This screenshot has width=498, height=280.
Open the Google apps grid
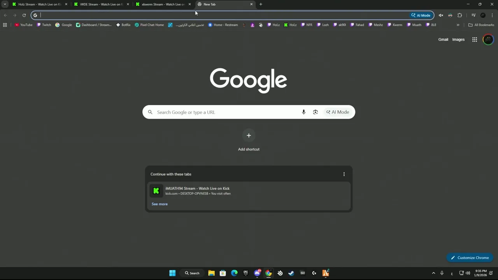click(x=475, y=39)
